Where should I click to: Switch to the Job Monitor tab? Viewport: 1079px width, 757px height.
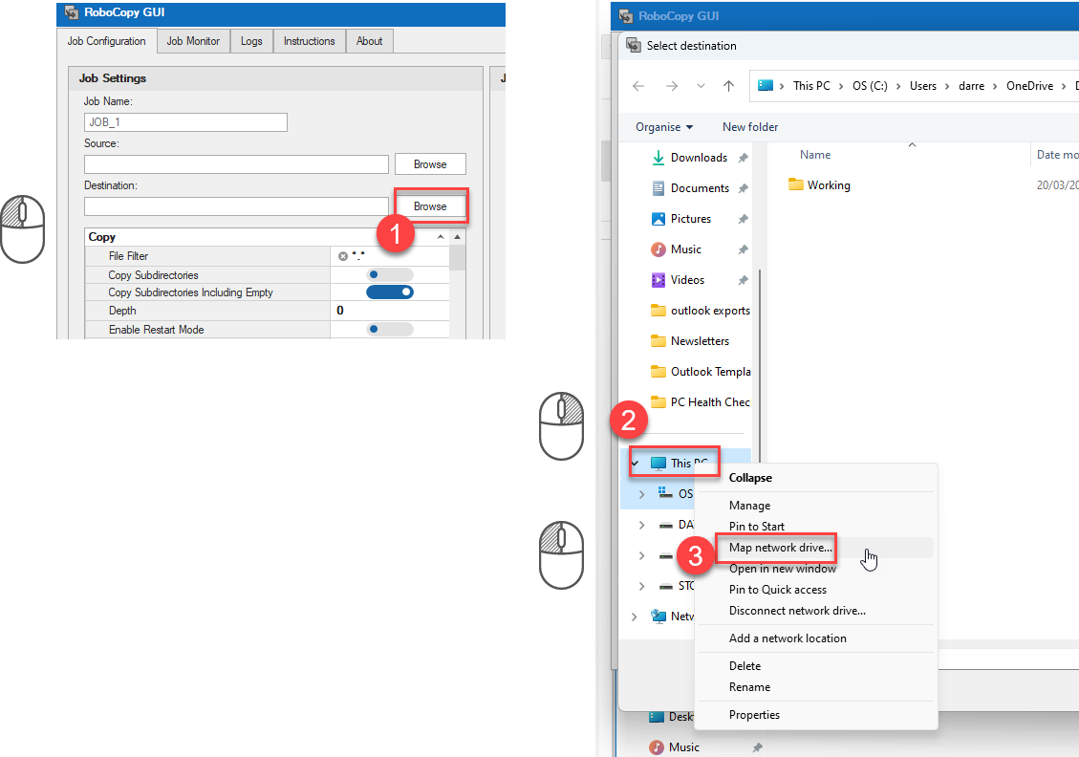(193, 41)
